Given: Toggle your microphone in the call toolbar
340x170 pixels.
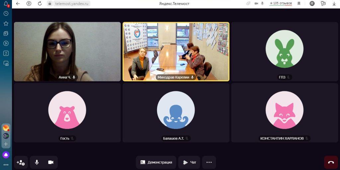Looking at the screenshot, I should tap(37, 162).
